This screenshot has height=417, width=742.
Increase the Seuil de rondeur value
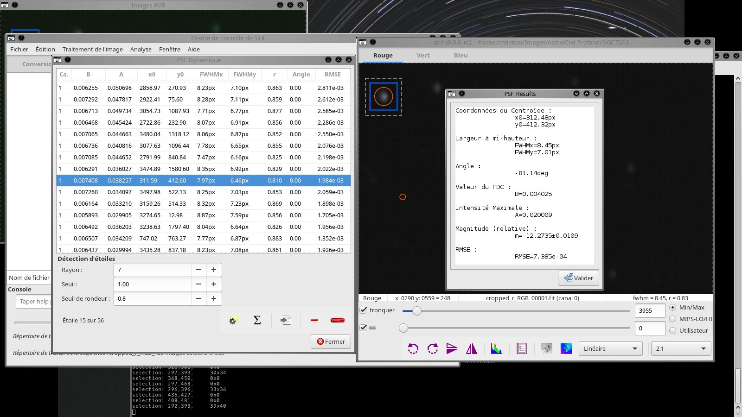(x=214, y=298)
